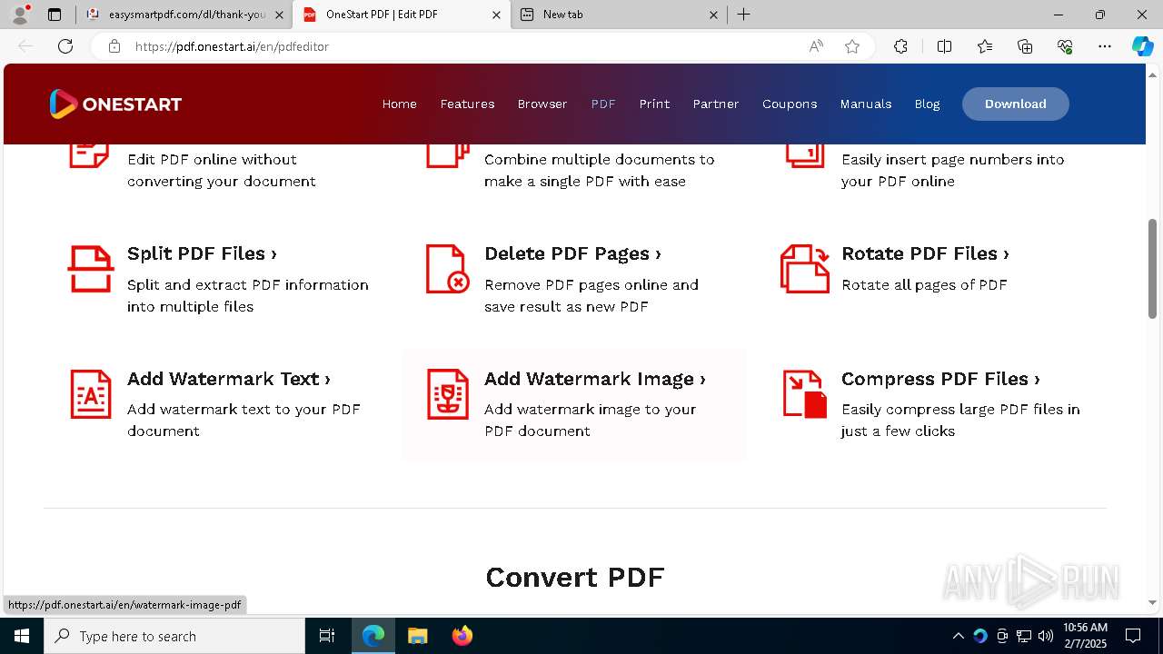The height and width of the screenshot is (654, 1163).
Task: Click the Add Watermark Image icon
Action: pyautogui.click(x=448, y=394)
